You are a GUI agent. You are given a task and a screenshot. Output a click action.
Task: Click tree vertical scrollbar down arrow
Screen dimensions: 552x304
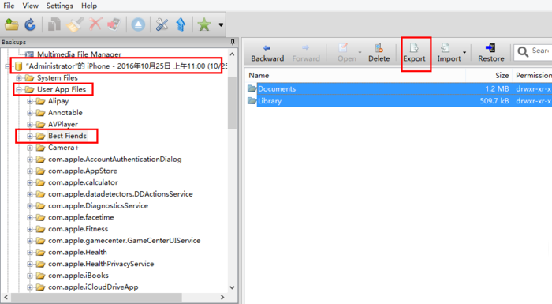click(x=233, y=287)
